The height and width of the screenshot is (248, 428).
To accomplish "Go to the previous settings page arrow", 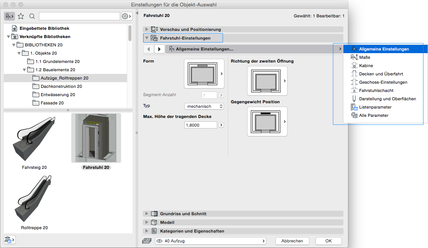I will pos(149,49).
